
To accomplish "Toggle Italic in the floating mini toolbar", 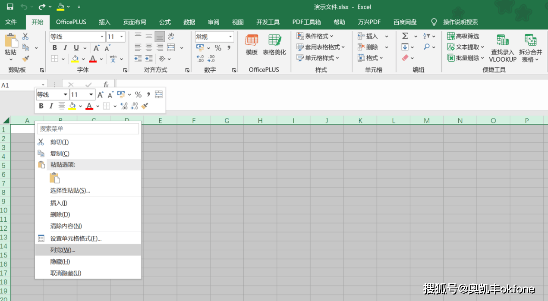I will (x=51, y=106).
